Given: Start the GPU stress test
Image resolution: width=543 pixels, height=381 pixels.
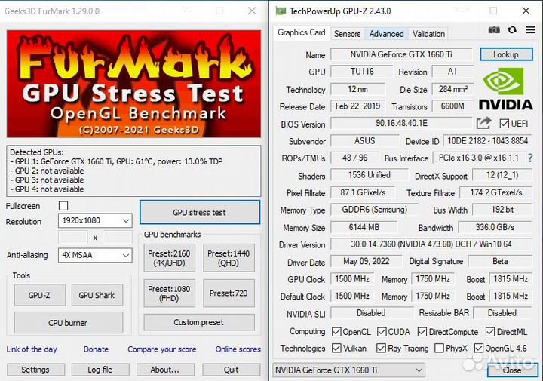Looking at the screenshot, I should (x=199, y=212).
